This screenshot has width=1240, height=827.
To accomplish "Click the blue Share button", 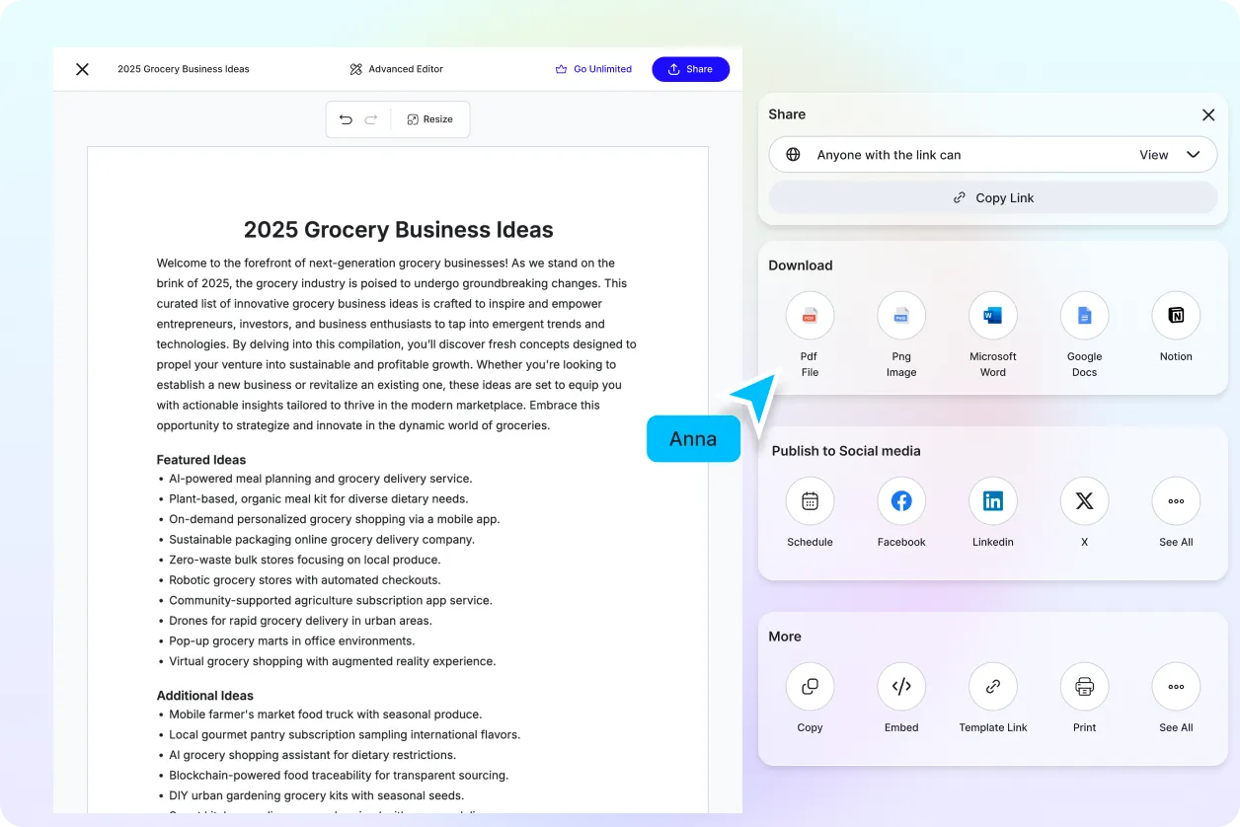I will pyautogui.click(x=690, y=69).
